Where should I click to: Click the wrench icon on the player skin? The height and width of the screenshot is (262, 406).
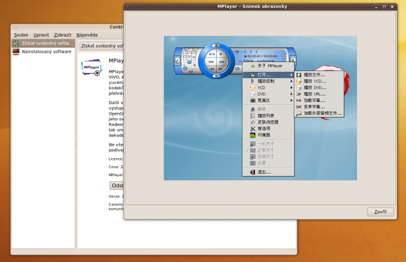tap(177, 61)
